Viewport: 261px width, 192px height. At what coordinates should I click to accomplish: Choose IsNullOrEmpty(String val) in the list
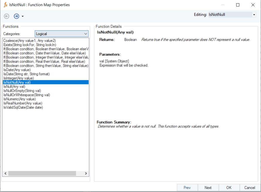click(x=22, y=91)
